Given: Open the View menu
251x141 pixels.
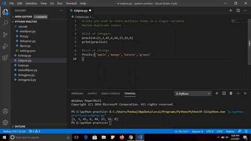Looking at the screenshot, I should 44,4.
